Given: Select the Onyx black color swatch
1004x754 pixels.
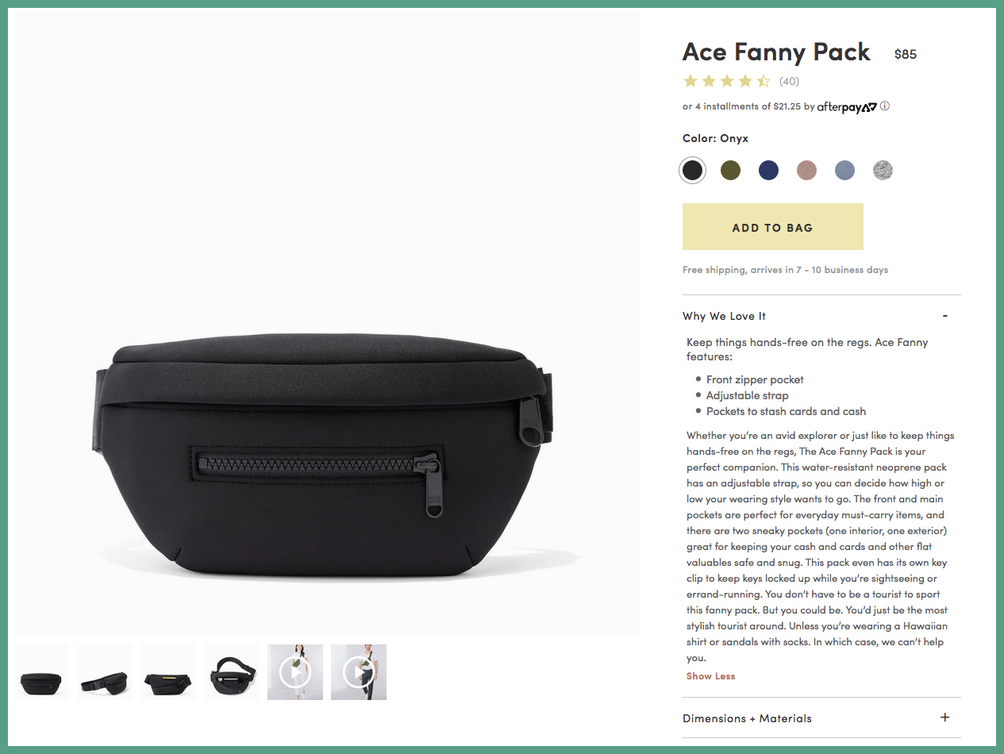Looking at the screenshot, I should click(692, 170).
